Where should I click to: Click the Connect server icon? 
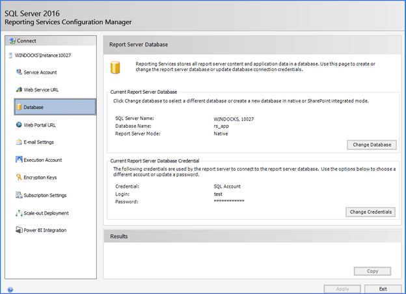8,40
